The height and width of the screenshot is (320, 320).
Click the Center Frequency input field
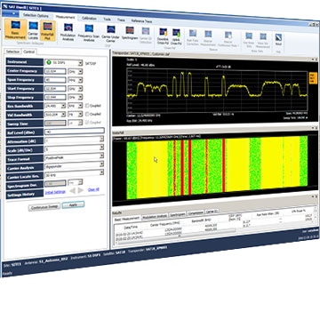click(x=55, y=71)
